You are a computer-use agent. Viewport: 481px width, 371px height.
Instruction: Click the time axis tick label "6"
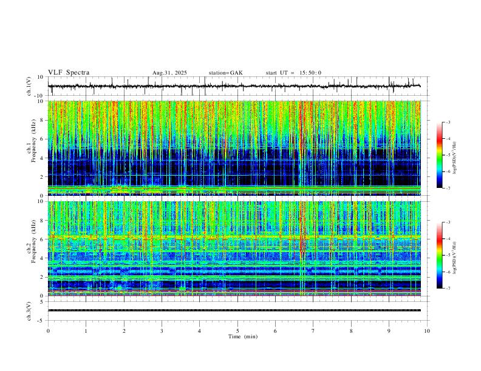[x=275, y=331]
